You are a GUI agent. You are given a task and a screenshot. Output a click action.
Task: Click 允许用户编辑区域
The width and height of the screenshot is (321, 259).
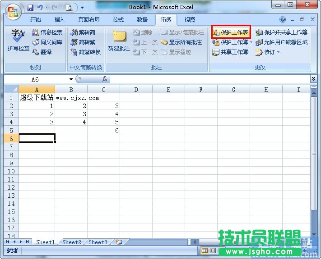coord(282,42)
